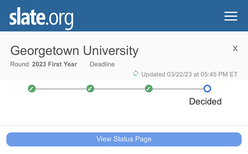This screenshot has height=154, width=248.
Task: Select the third green checkmark step
Action: pos(149,88)
